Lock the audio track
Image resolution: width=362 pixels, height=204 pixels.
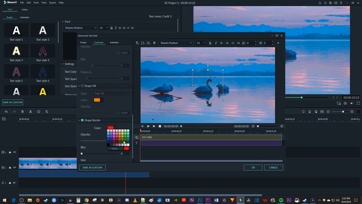10,182
